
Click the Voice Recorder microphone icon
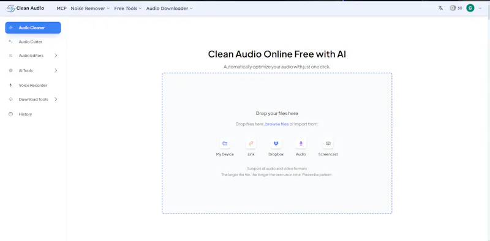pyautogui.click(x=10, y=85)
